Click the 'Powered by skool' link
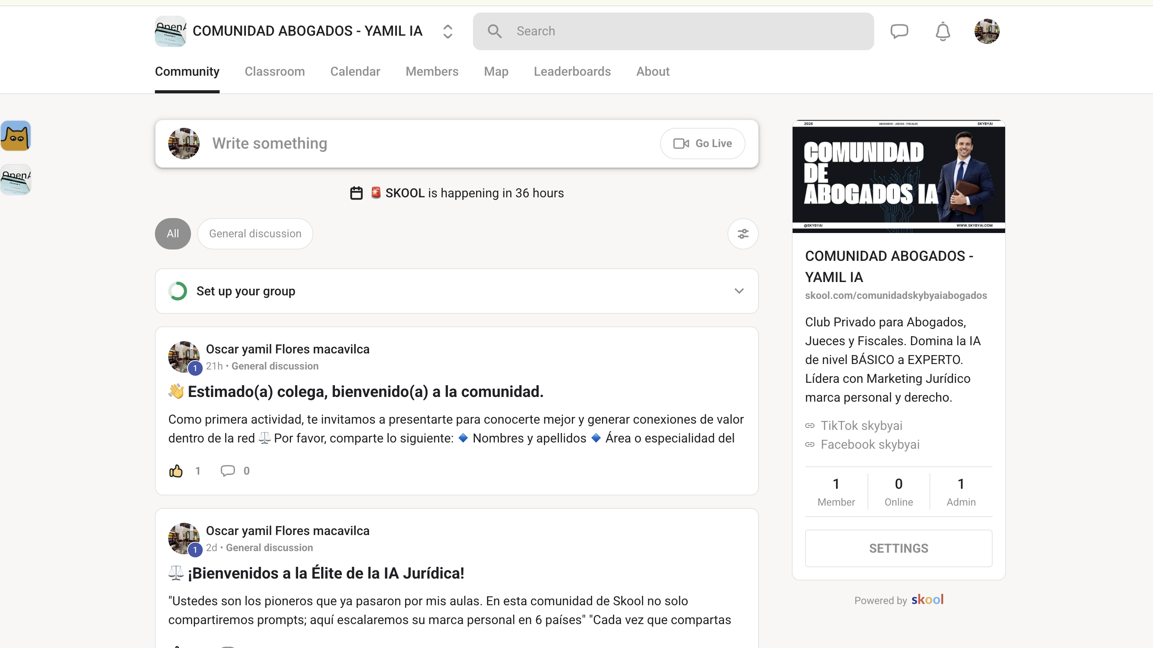The height and width of the screenshot is (648, 1153). (898, 600)
